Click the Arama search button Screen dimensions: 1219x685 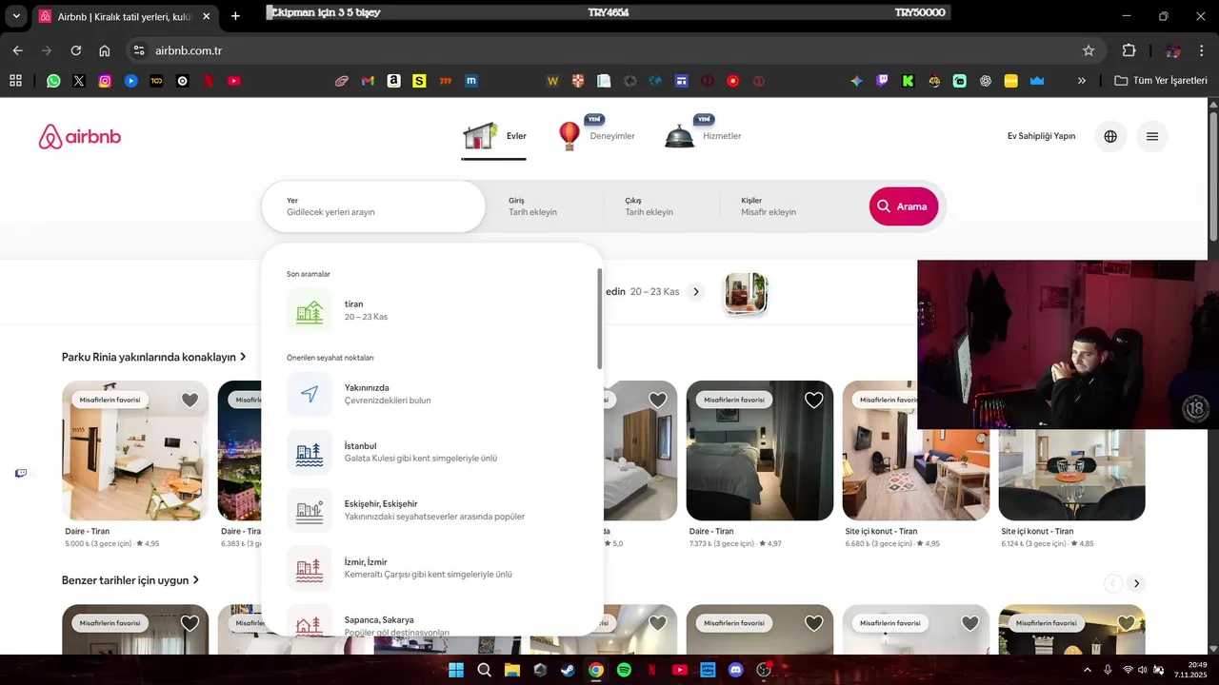point(904,206)
